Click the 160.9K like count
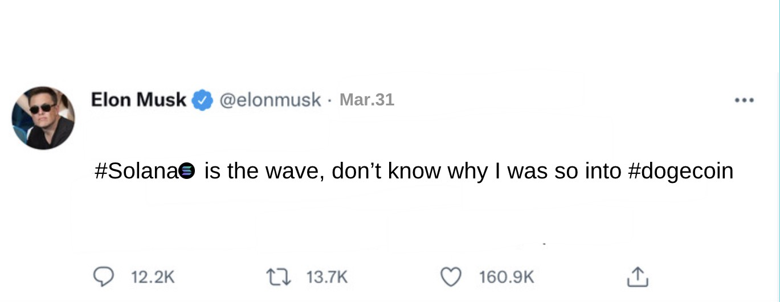 tap(506, 277)
